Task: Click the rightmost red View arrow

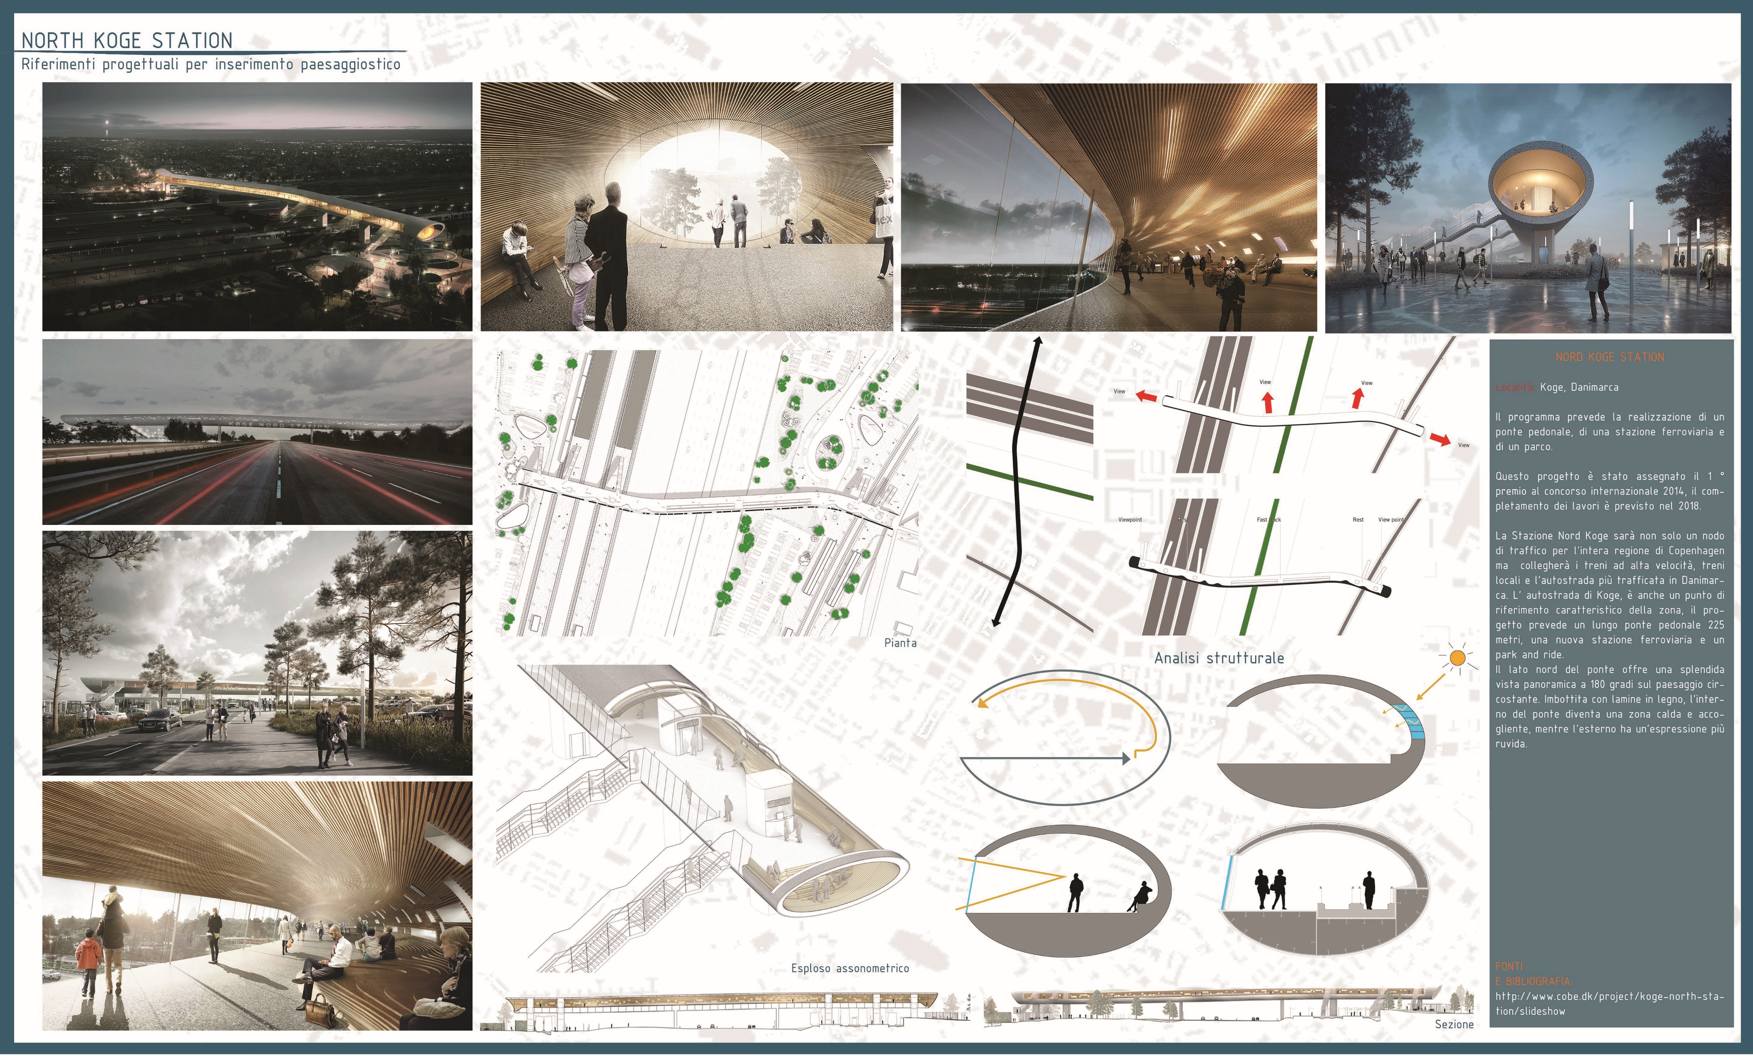Action: [x=1441, y=440]
